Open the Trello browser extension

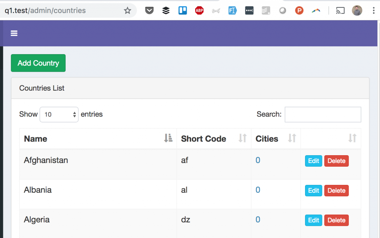182,10
